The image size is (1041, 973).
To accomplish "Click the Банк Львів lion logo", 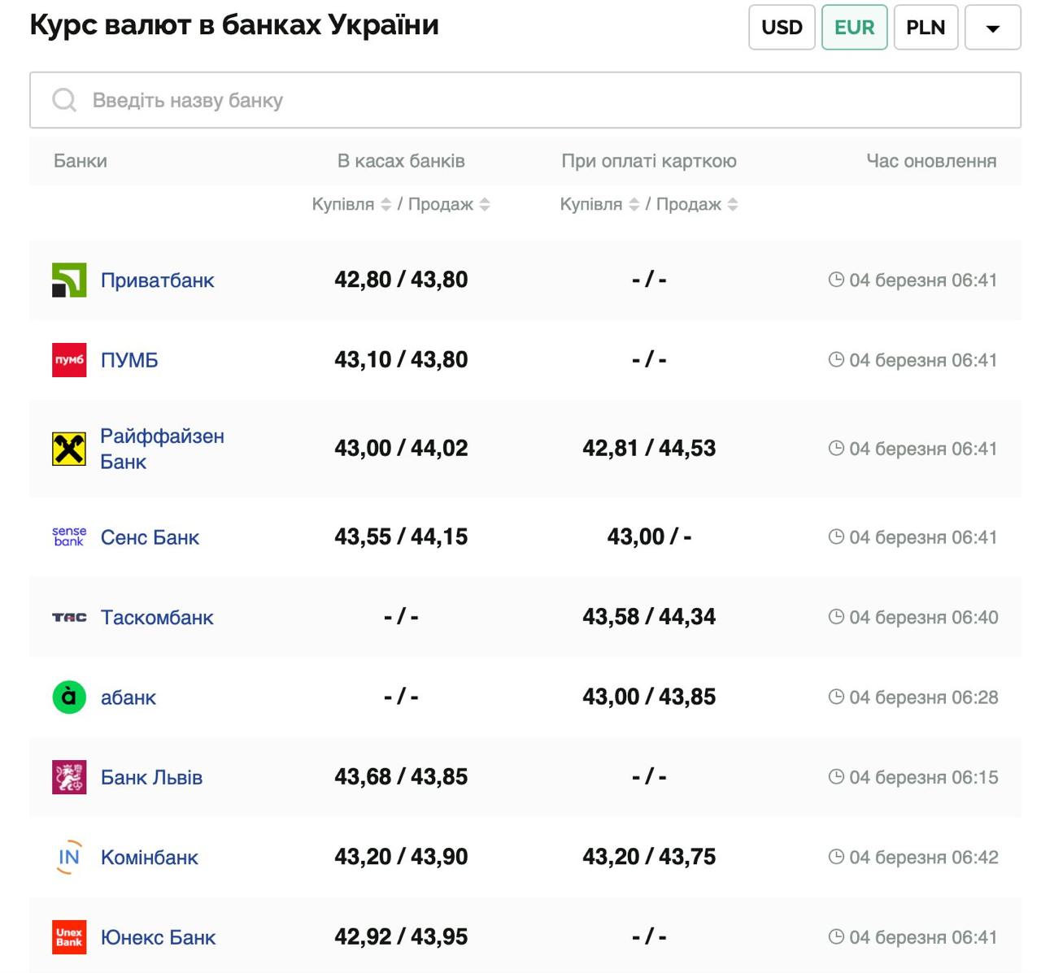I will 69,777.
